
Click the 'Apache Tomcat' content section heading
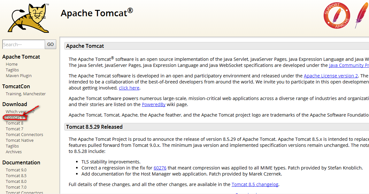85,46
